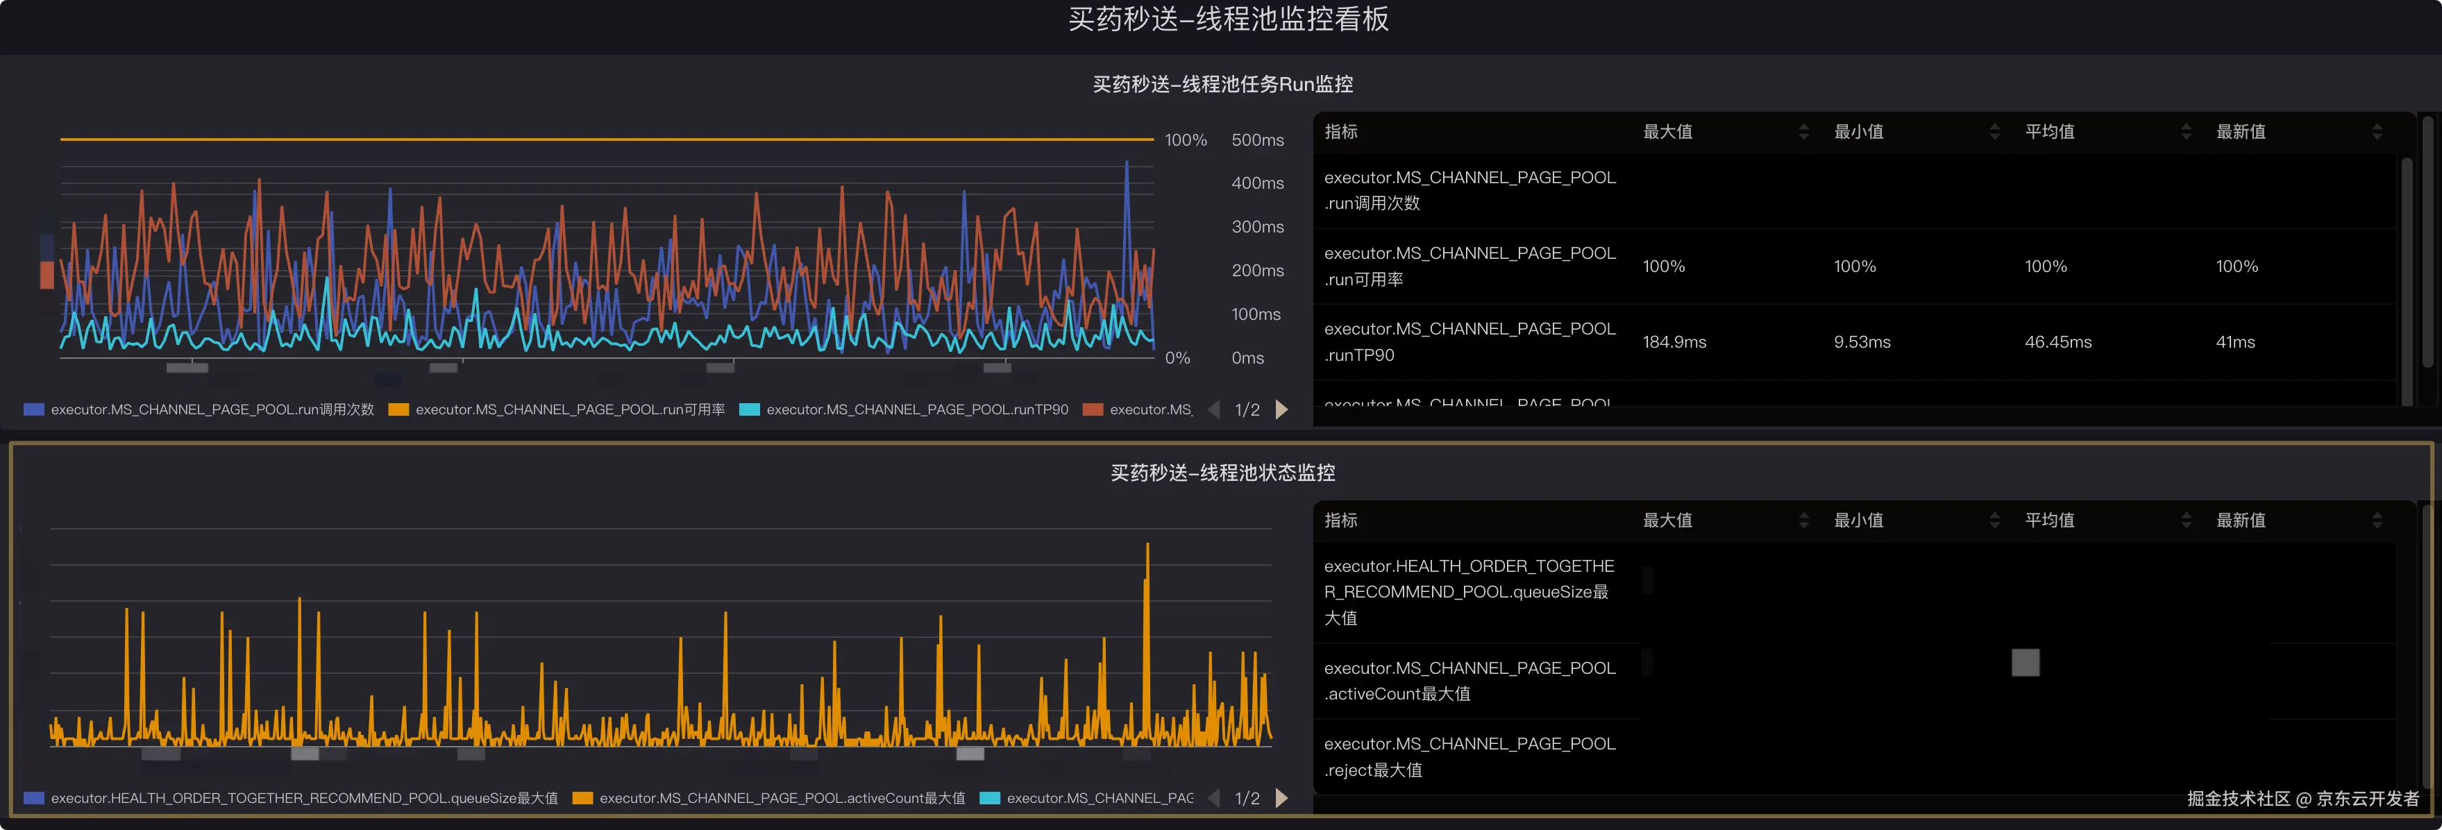Sort bottom table by 平均值 column arrows
The height and width of the screenshot is (830, 2442).
coord(2186,520)
